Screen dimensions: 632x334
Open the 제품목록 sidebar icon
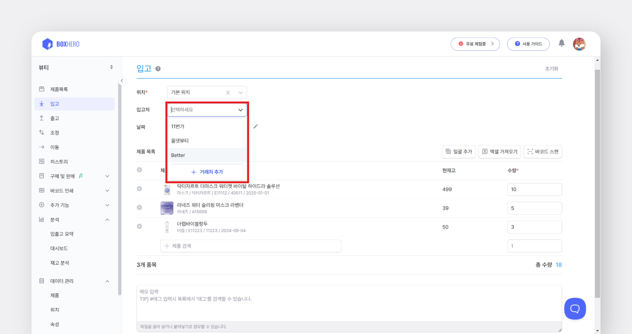[x=41, y=89]
